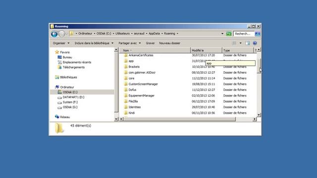Toggle the preview pane icon
Screen dimensions: 317x178
click(248, 43)
